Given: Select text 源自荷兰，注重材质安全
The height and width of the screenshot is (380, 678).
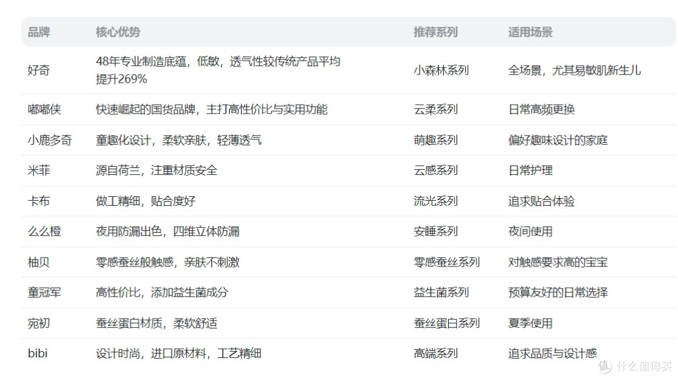Looking at the screenshot, I should tap(156, 170).
